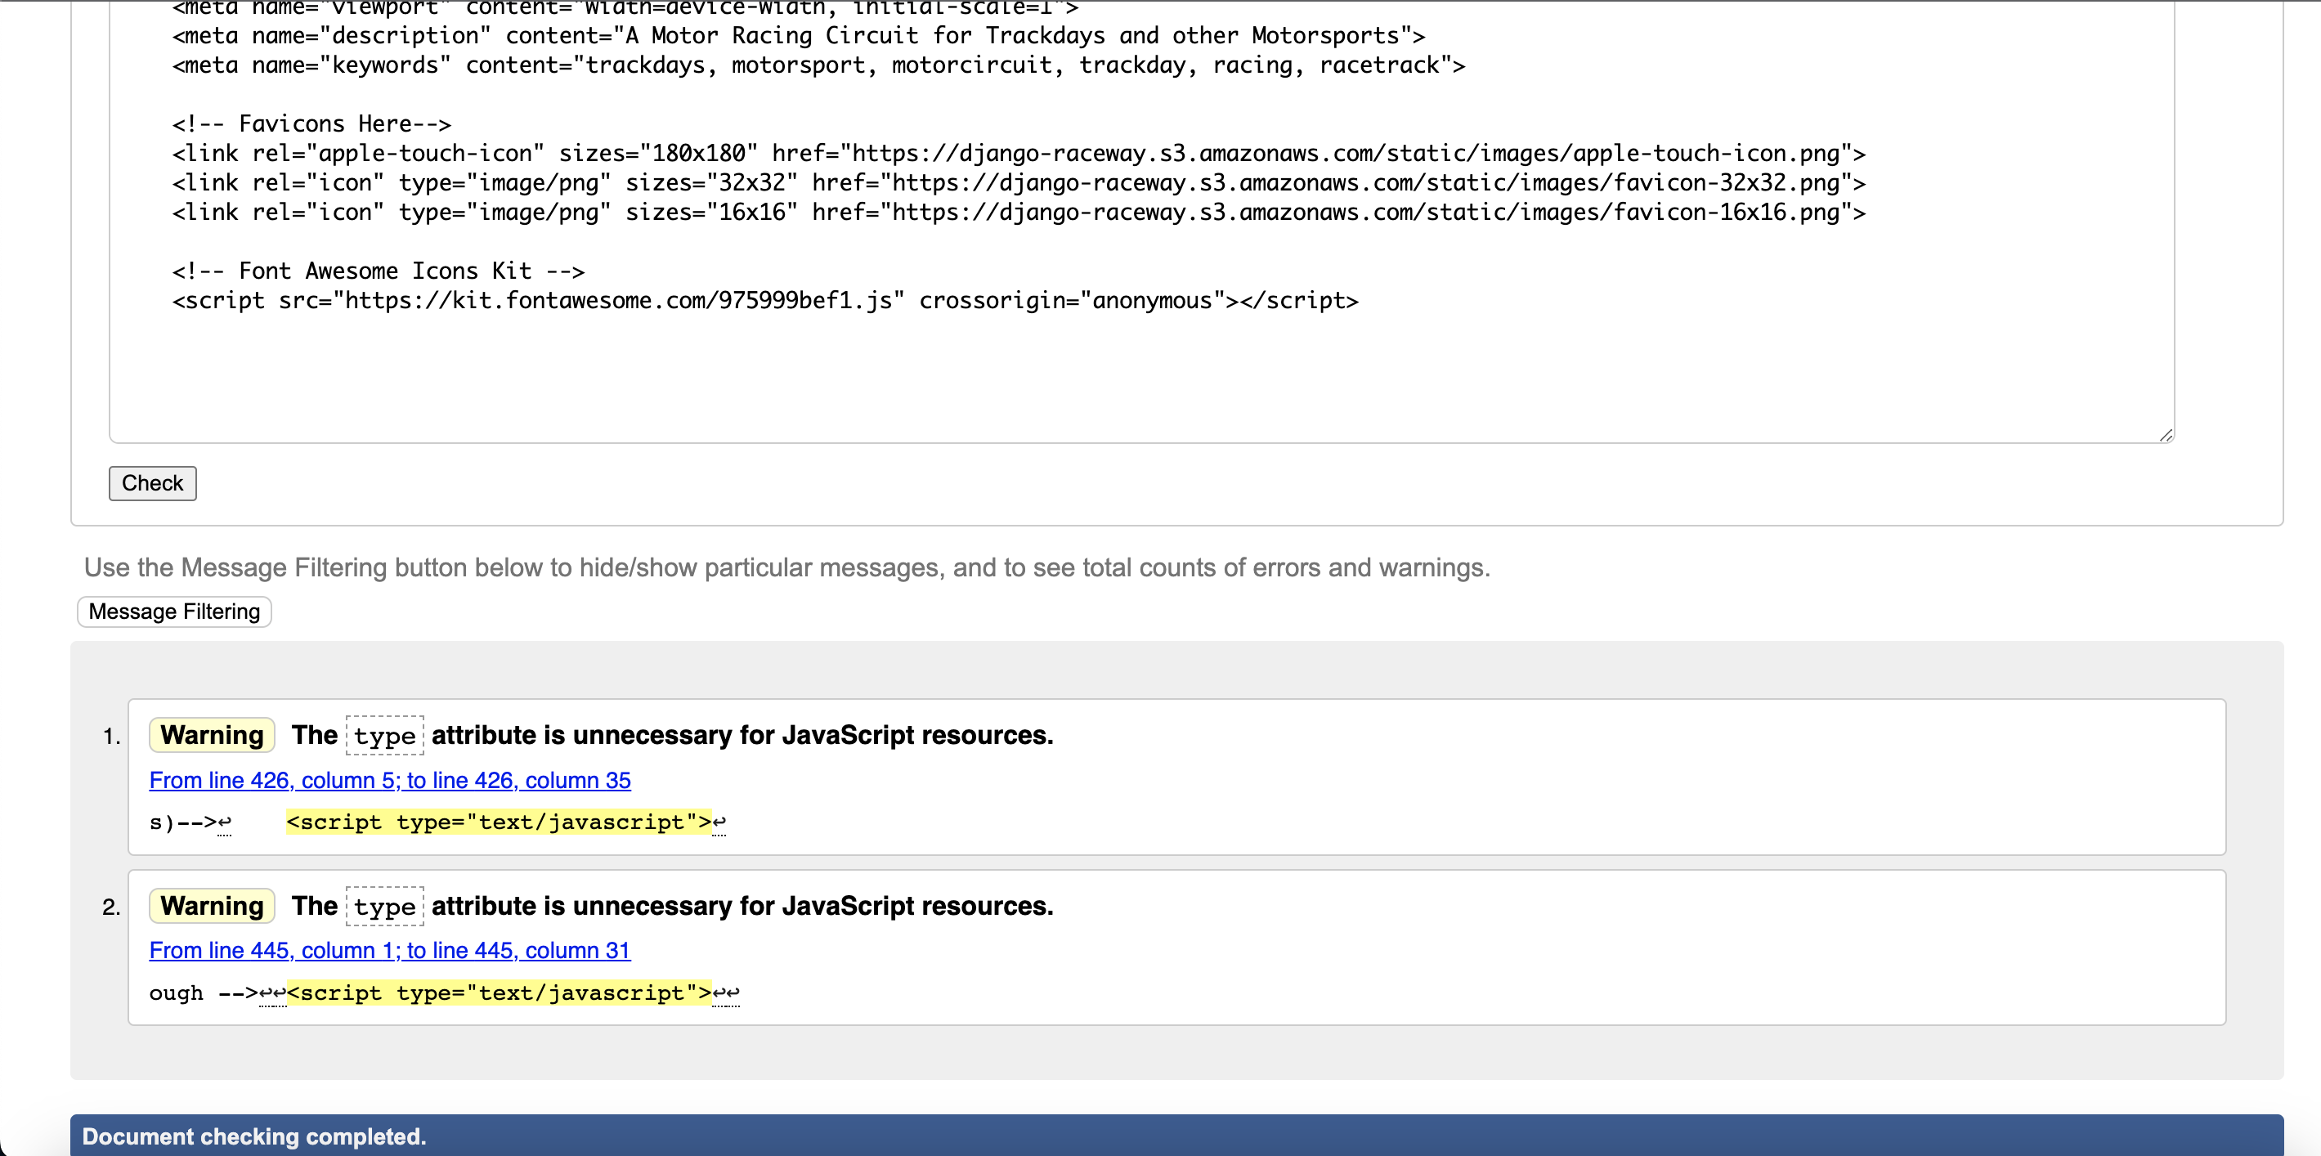The width and height of the screenshot is (2321, 1156).
Task: Follow the line 445 column 1 location link
Action: (389, 951)
